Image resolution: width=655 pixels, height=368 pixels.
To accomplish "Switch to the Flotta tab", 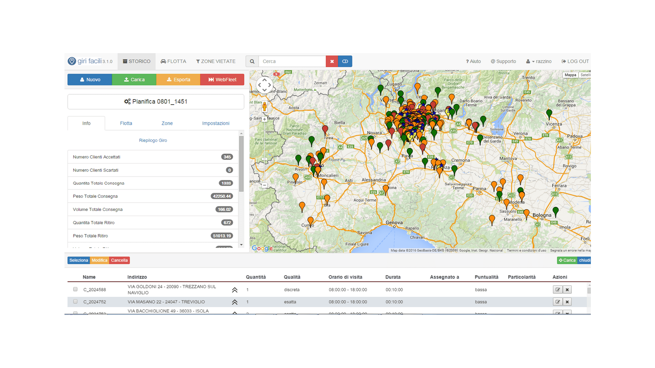I will pos(126,123).
